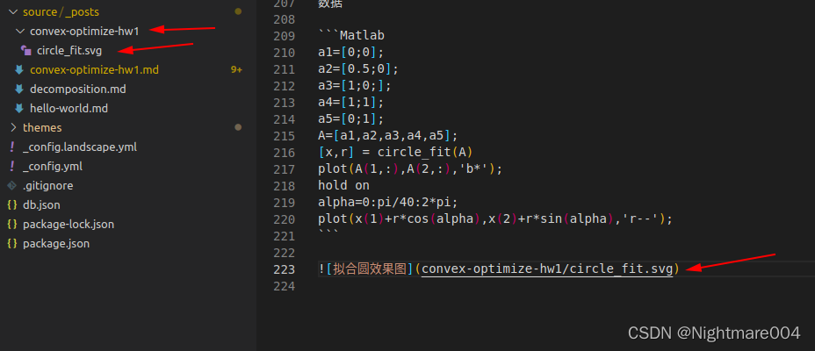Open package.json file
815x351 pixels.
click(x=56, y=244)
